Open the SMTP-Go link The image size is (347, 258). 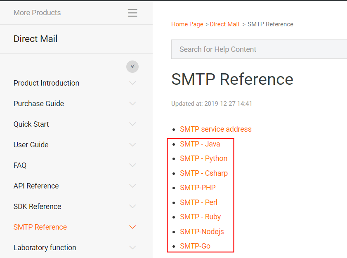click(x=195, y=246)
